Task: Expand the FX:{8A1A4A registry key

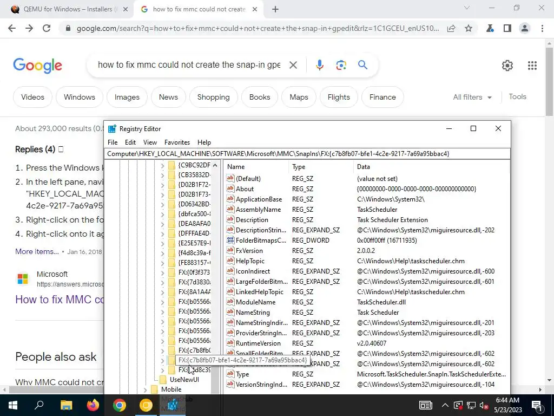Action: [x=162, y=292]
